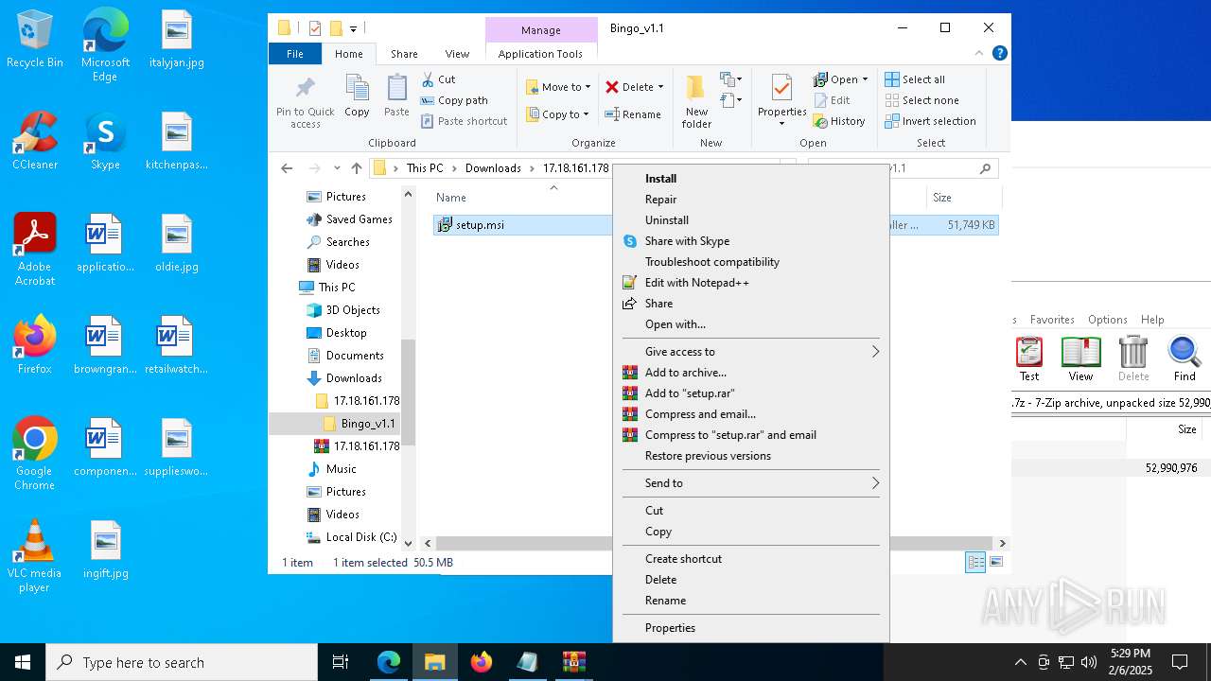Switch to the View ribbon tab
The width and height of the screenshot is (1211, 681).
(457, 54)
